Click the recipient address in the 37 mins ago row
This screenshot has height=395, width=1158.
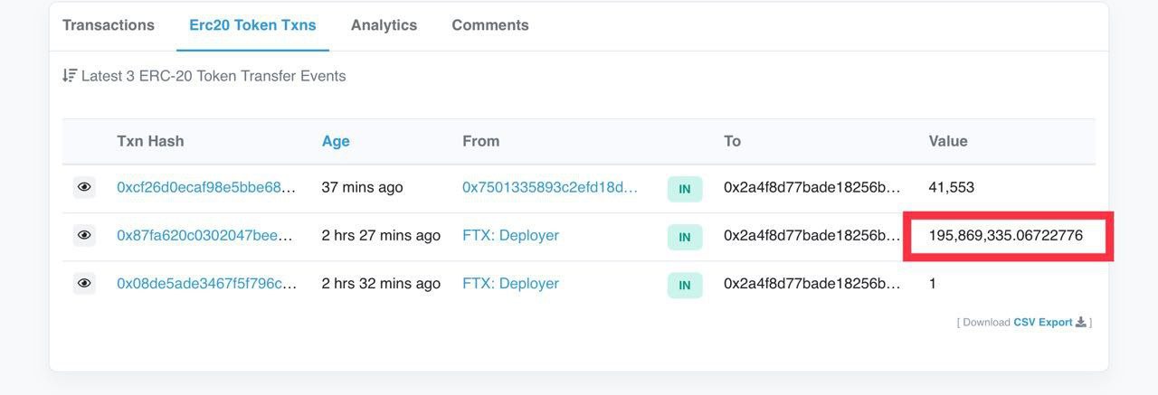[812, 187]
